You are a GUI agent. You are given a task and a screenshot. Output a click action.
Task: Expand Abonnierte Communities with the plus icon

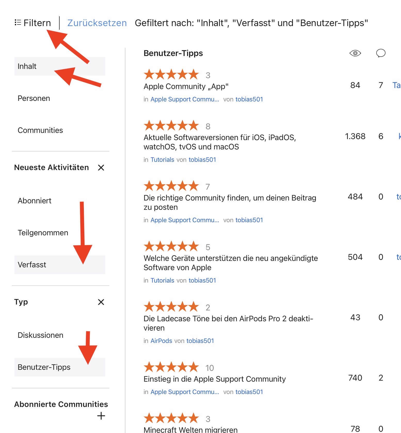pos(101,416)
